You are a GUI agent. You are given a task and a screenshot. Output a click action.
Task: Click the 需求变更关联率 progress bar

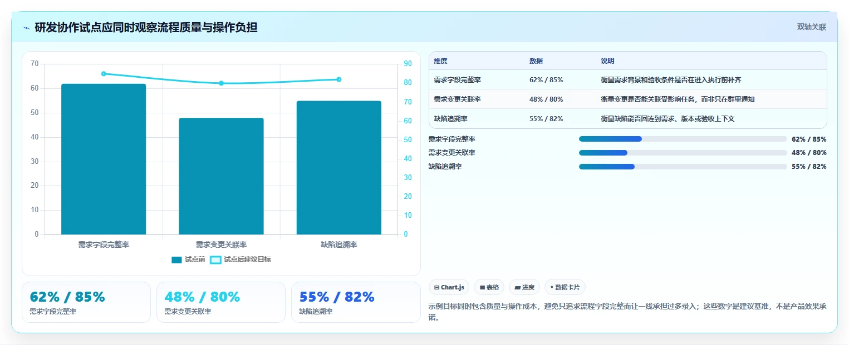pos(683,153)
